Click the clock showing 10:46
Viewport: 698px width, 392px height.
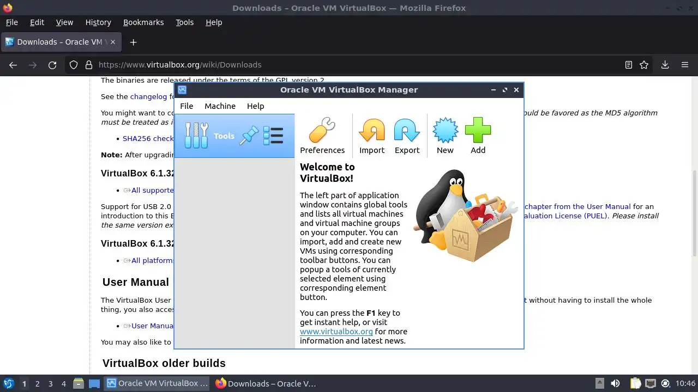point(685,383)
